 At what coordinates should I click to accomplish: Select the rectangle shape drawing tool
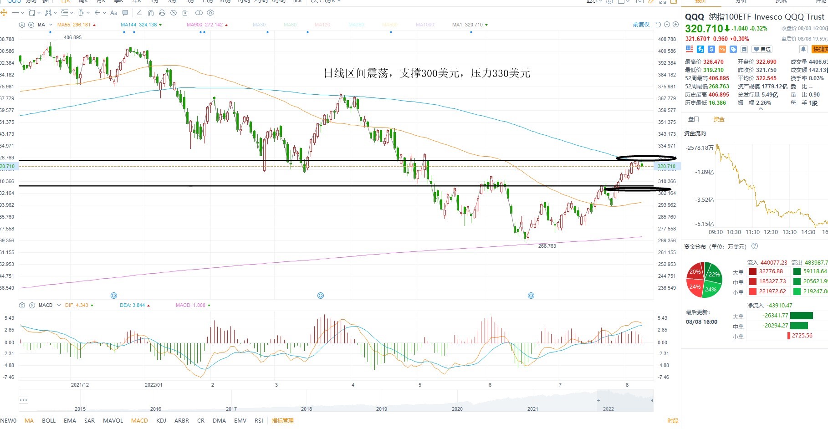[32, 13]
